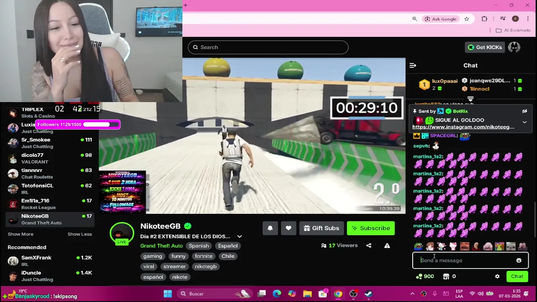
Task: Open the pinned Instagram link
Action: (463, 127)
